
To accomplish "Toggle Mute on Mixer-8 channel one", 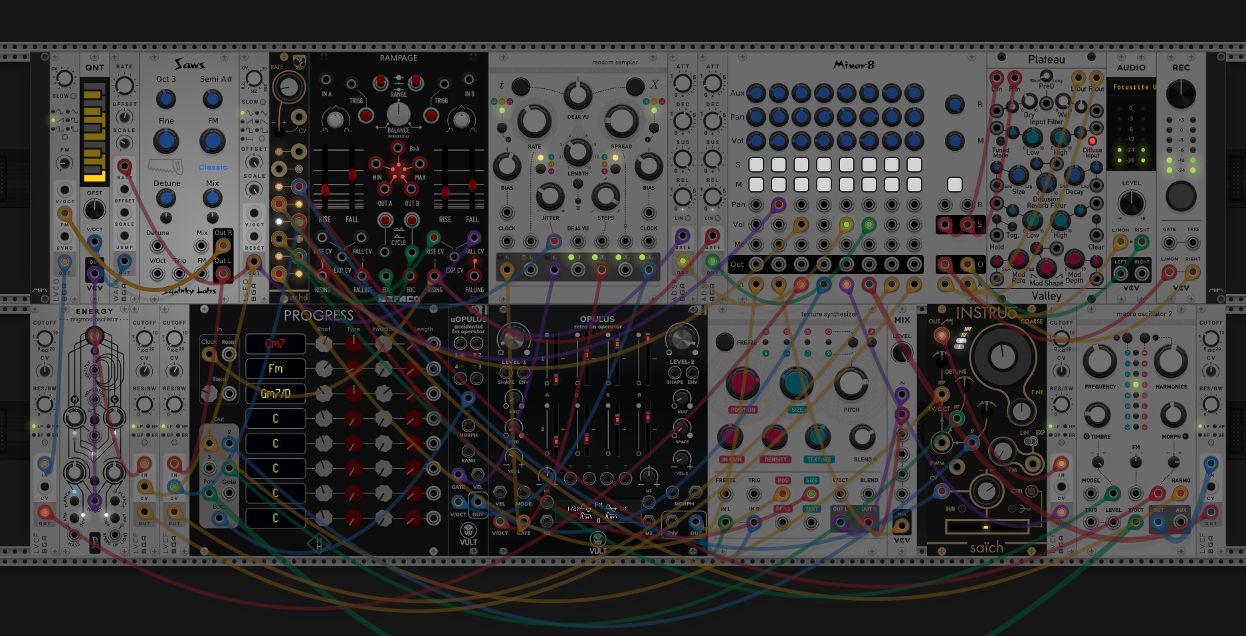I will [756, 184].
